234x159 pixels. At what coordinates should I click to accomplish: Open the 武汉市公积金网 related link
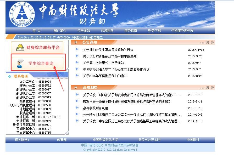coord(149,140)
